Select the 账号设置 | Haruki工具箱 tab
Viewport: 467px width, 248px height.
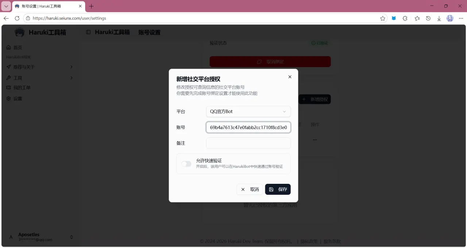pos(49,6)
